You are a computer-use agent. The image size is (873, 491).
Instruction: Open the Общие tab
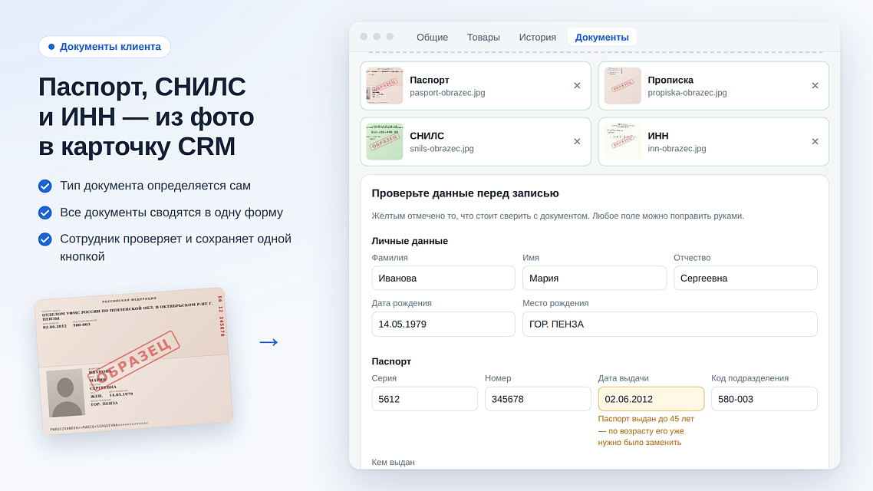pos(432,38)
